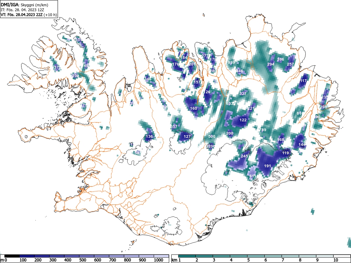The height and width of the screenshot is (263, 351).
Task: Pick the pale lavender swatch between 900 and 1000
Action: tap(146, 256)
